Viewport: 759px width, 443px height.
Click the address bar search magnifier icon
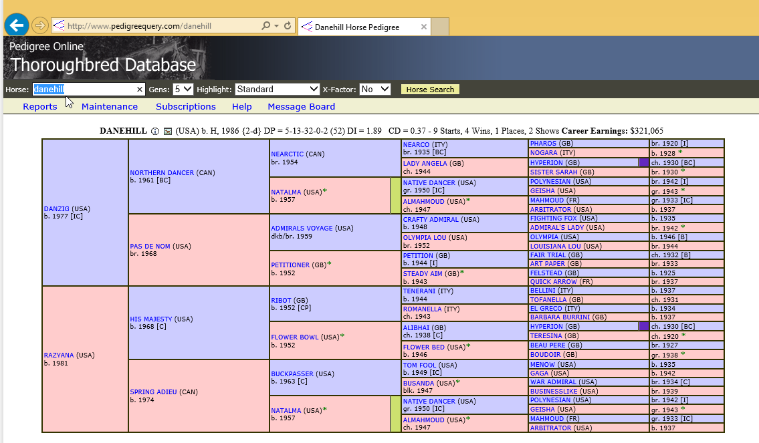(x=265, y=26)
